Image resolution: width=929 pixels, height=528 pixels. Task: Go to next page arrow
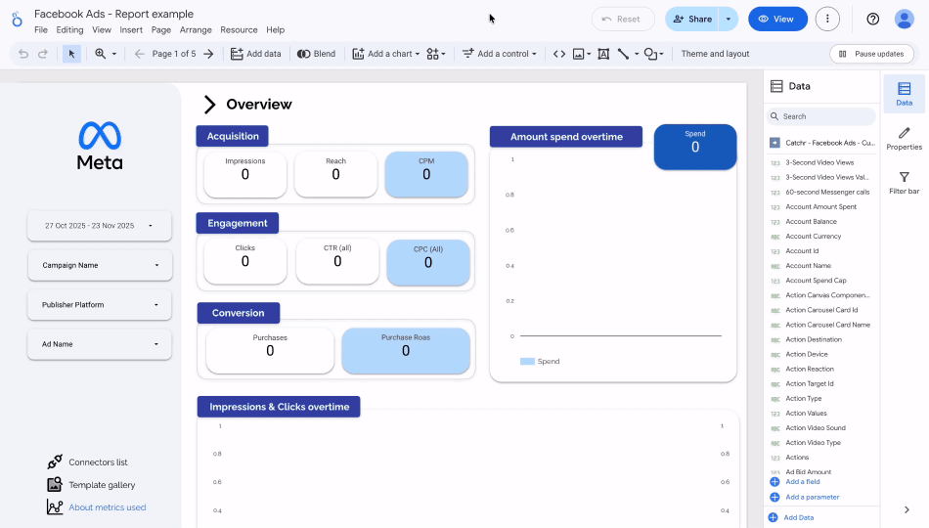[208, 54]
